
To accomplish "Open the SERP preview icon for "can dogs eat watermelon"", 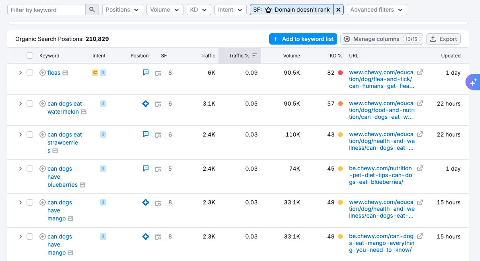I will [158, 104].
